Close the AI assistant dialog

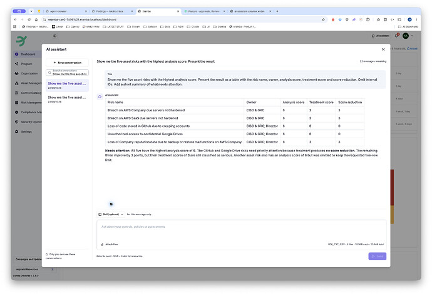[383, 49]
